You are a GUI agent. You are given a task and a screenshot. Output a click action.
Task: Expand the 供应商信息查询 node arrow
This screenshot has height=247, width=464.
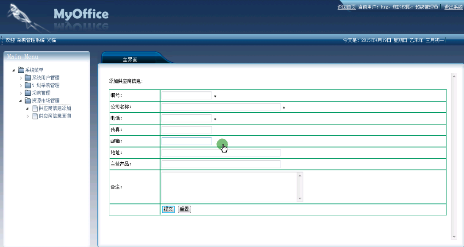[28, 116]
